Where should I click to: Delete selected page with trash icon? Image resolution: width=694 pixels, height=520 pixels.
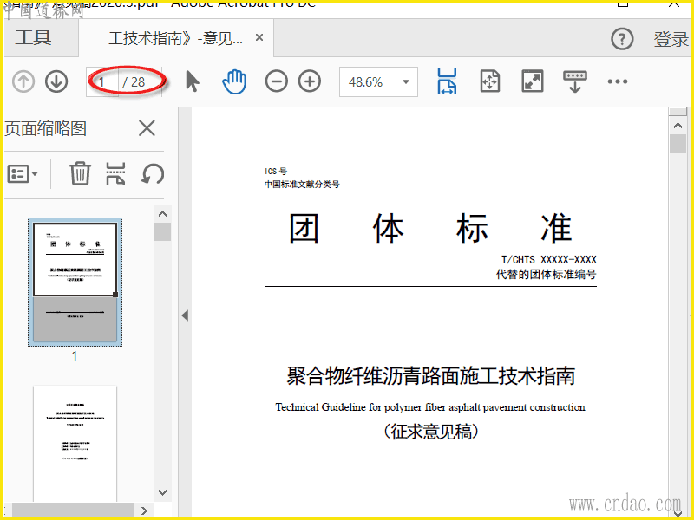[x=80, y=173]
